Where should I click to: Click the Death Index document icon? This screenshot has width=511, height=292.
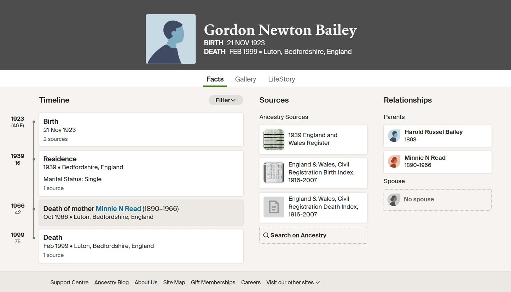(x=274, y=207)
